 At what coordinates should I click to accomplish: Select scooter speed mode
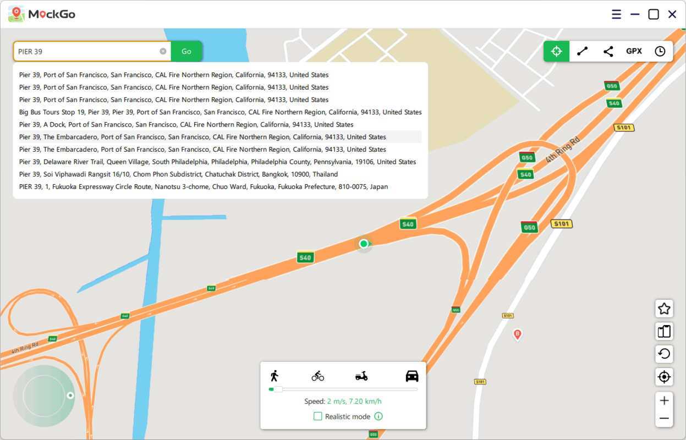pos(361,376)
